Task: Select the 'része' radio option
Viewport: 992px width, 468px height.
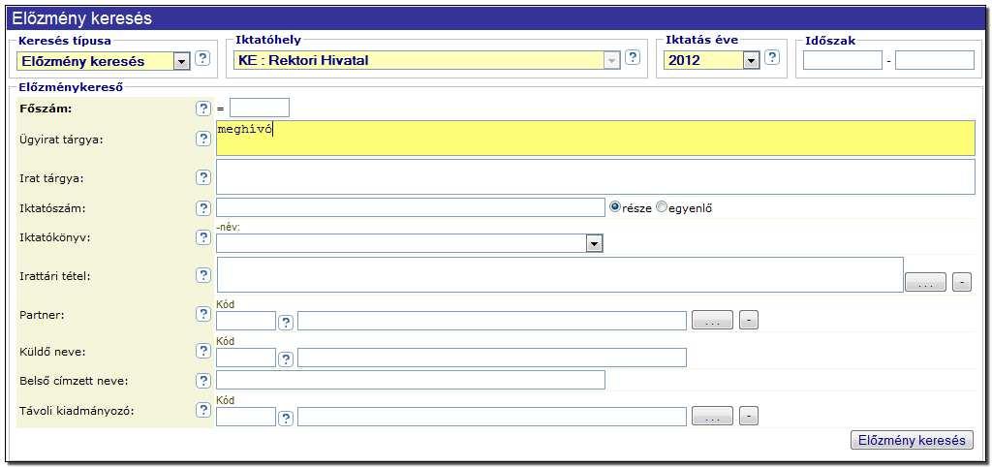Action: click(614, 206)
